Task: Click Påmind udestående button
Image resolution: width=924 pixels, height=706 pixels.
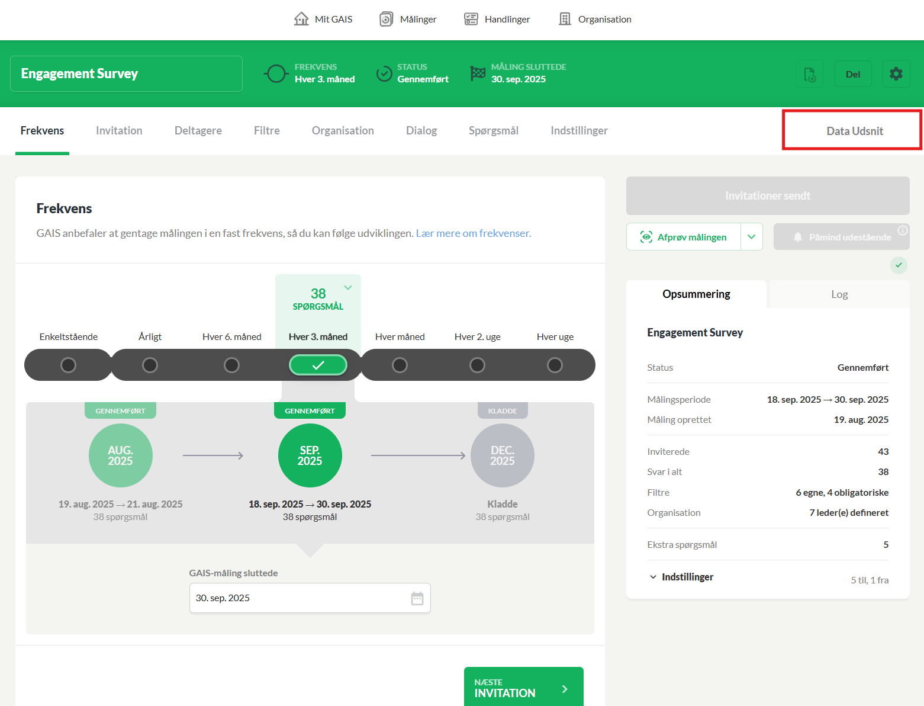Action: (841, 237)
